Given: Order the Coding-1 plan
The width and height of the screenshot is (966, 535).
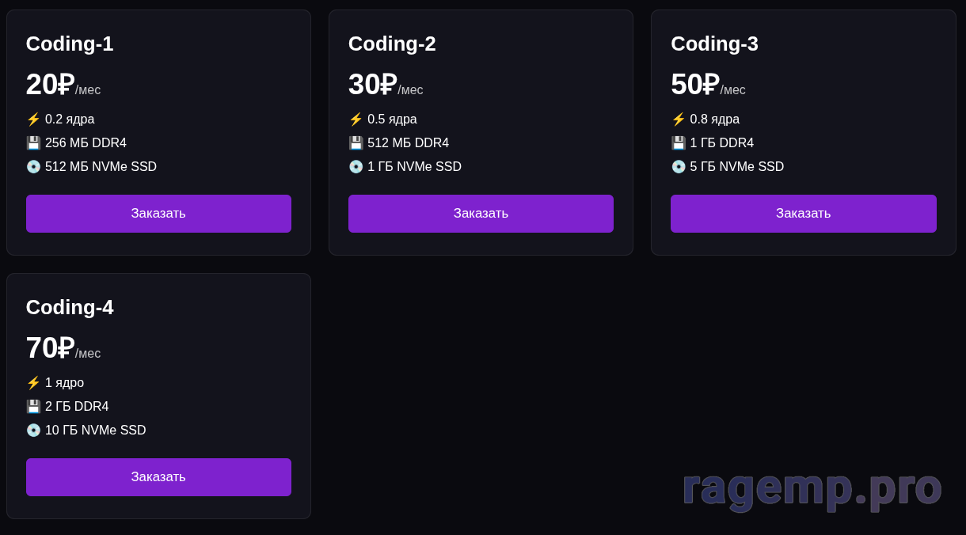Looking at the screenshot, I should coord(158,214).
